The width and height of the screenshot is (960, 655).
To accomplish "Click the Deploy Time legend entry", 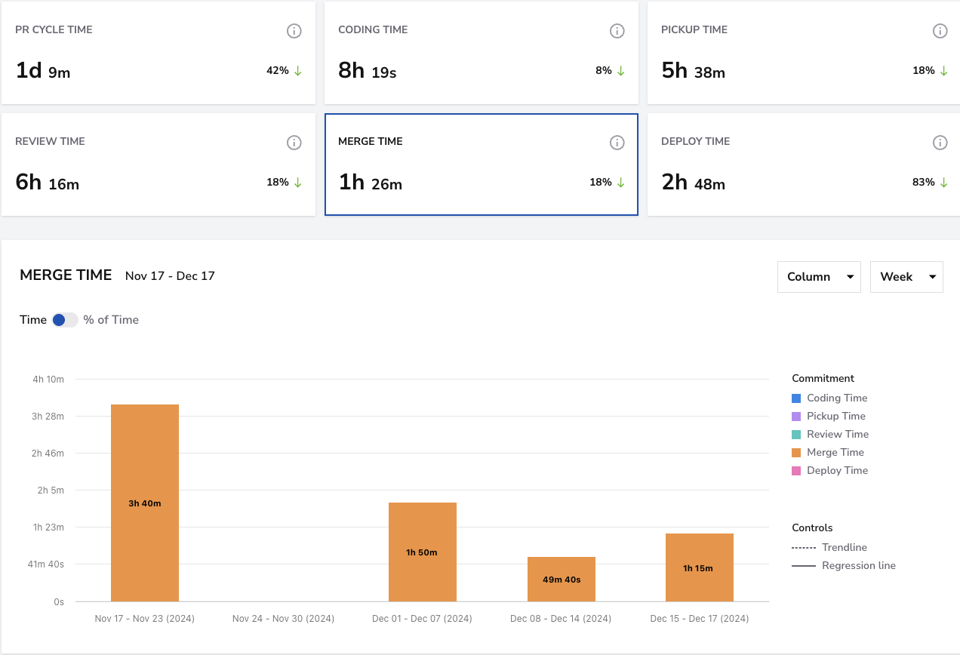I will pos(829,470).
